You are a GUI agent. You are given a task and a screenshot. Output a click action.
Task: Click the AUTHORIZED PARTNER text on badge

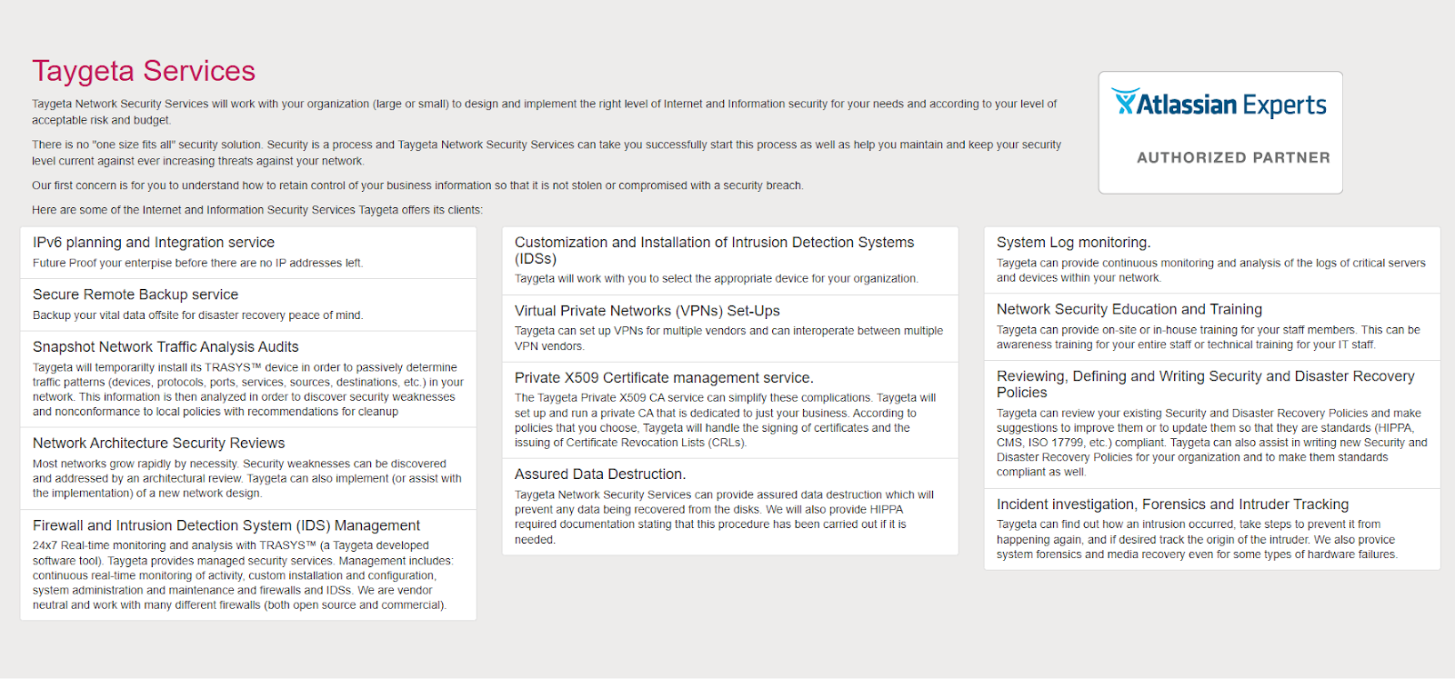click(x=1233, y=158)
